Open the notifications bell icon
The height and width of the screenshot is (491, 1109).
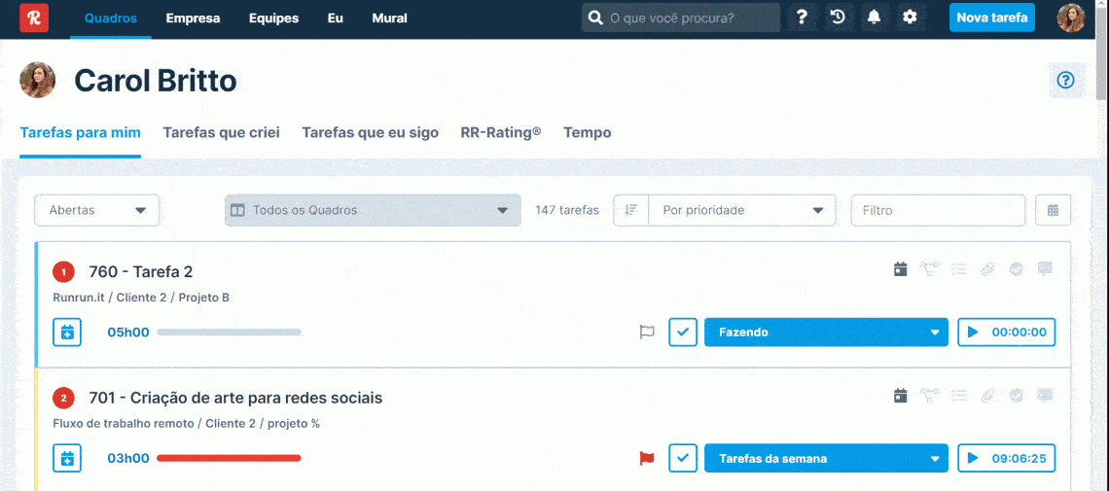tap(873, 18)
